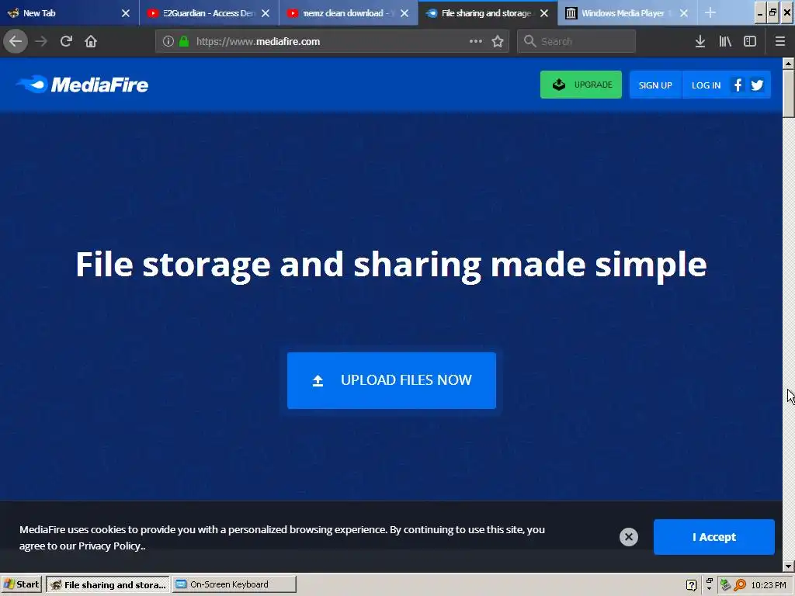Click the vertical scrollbar thumb

789,93
